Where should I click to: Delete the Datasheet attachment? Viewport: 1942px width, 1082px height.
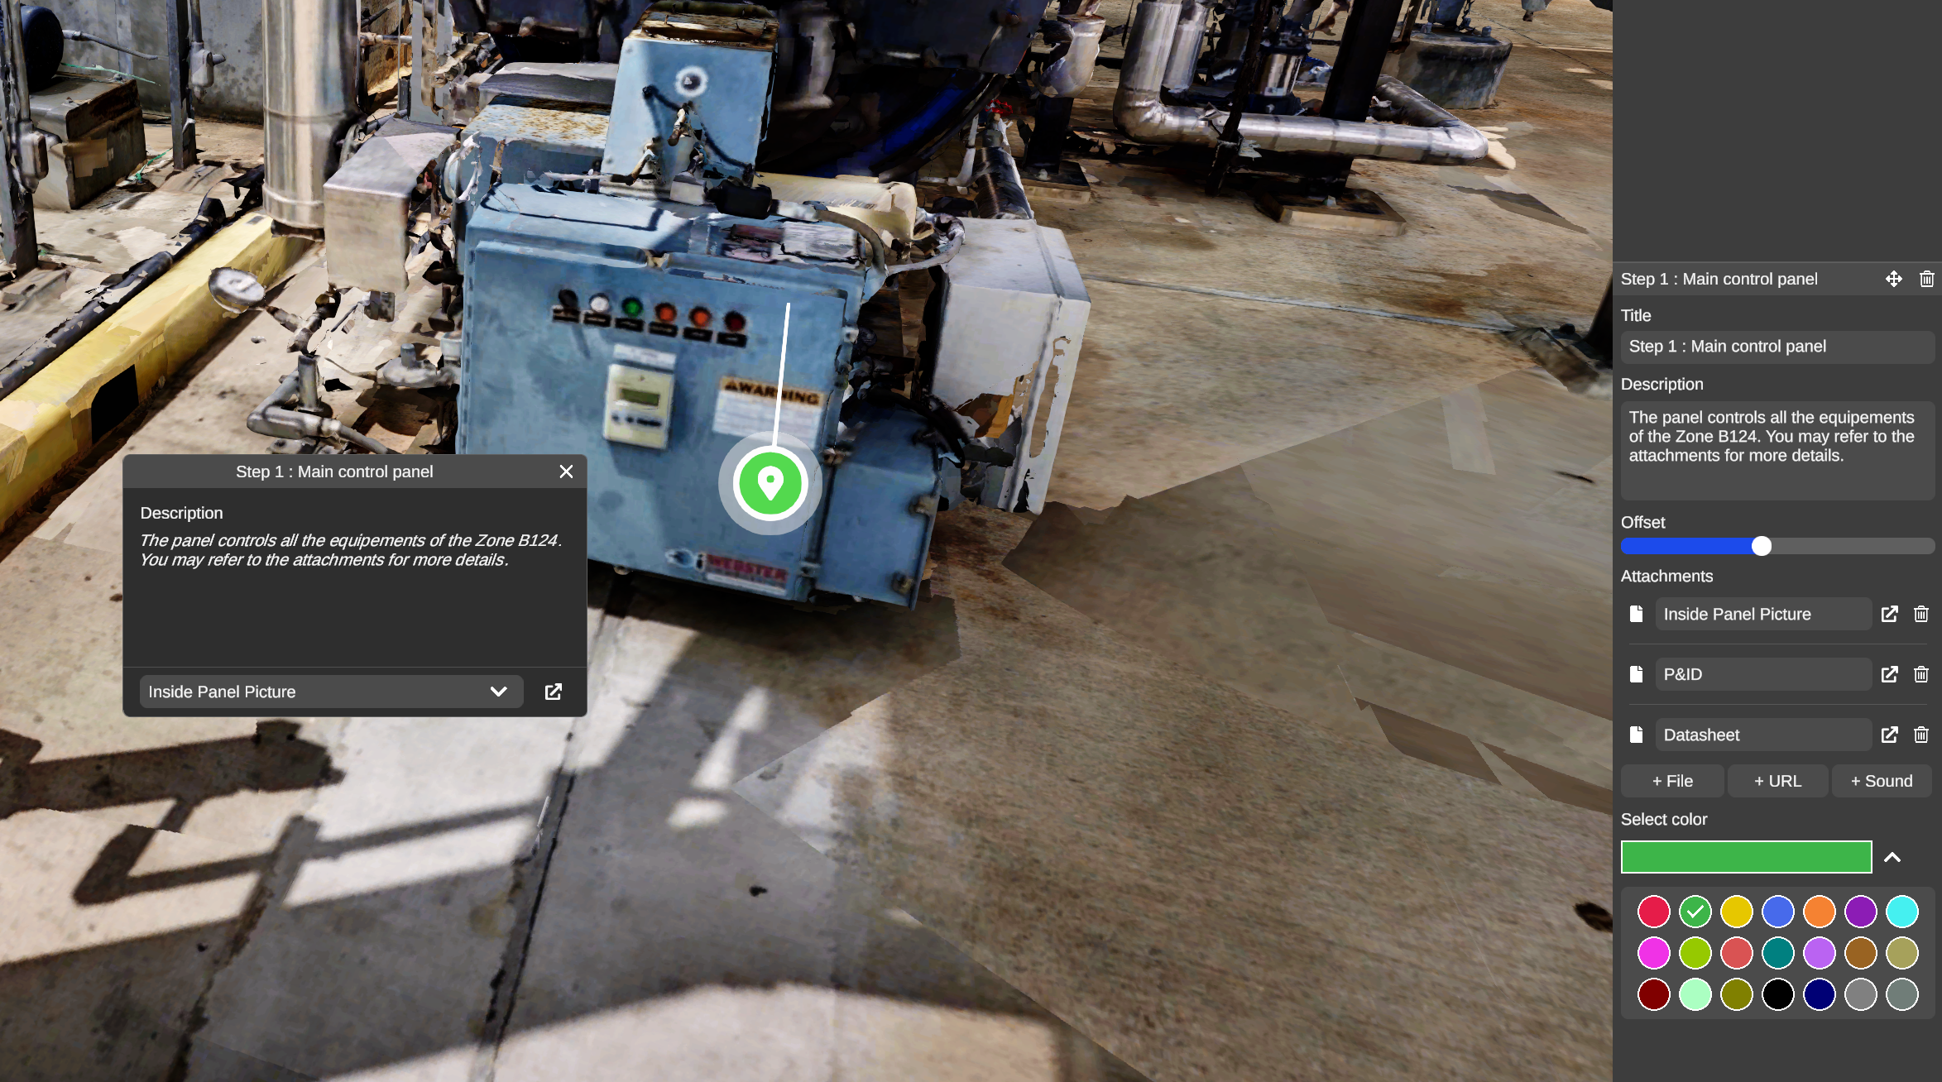click(x=1920, y=735)
